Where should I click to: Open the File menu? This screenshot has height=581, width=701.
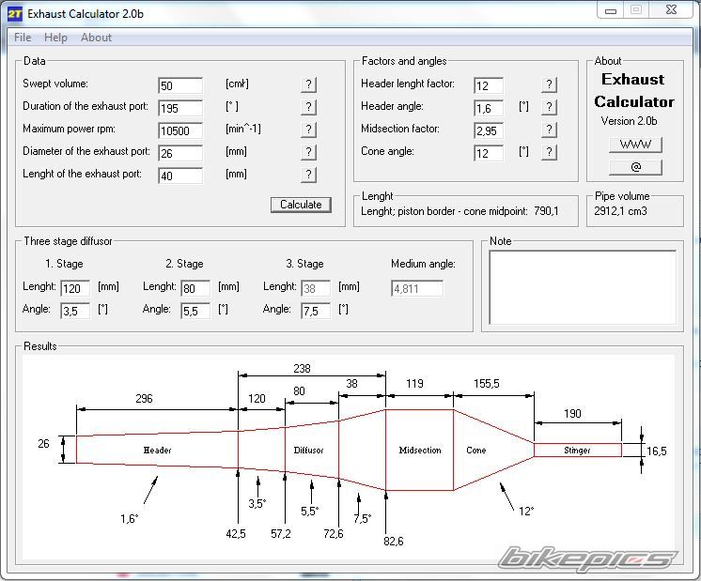click(x=23, y=38)
